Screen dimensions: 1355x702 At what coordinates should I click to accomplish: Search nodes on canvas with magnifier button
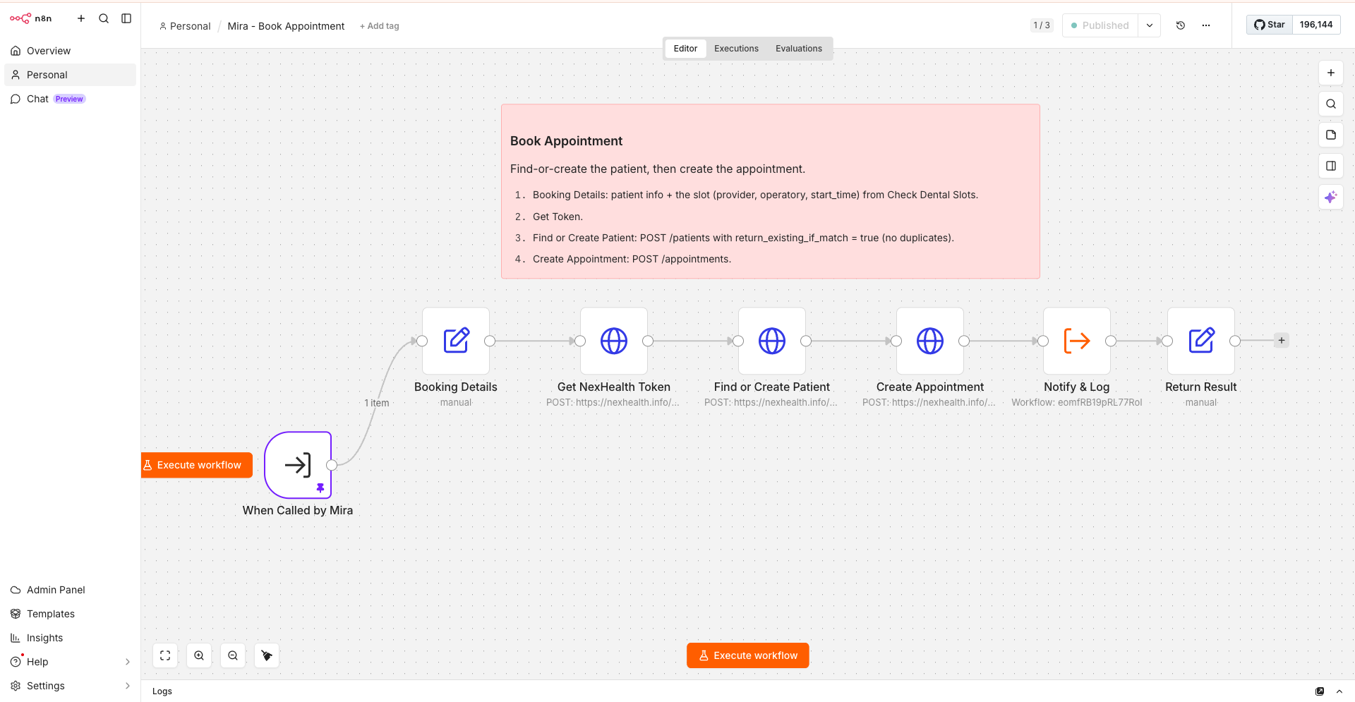click(1331, 104)
